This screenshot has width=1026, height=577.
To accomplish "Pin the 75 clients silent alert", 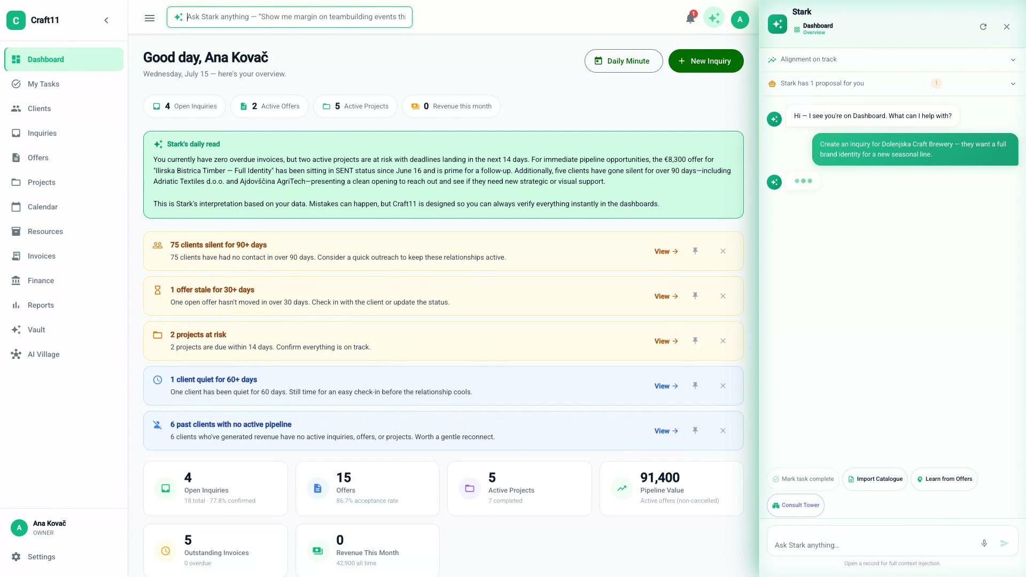I will click(x=695, y=251).
